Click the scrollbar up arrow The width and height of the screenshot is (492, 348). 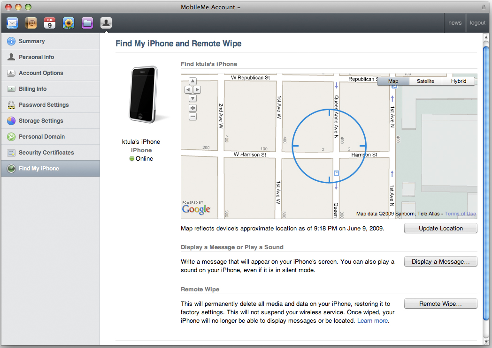tap(486, 37)
